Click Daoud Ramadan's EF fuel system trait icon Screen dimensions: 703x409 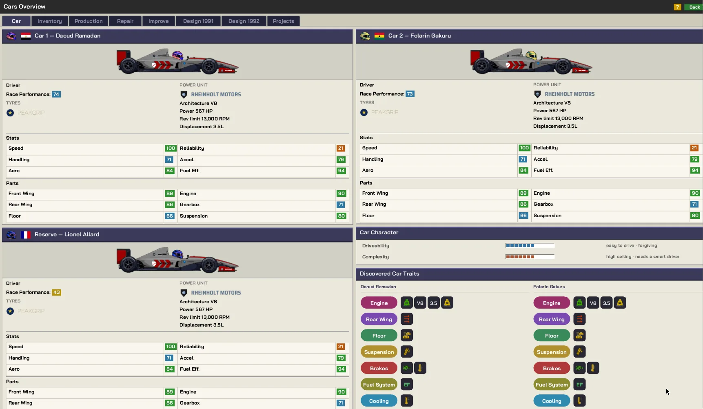407,385
